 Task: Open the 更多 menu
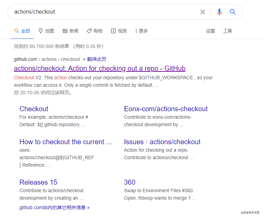pyautogui.click(x=141, y=31)
